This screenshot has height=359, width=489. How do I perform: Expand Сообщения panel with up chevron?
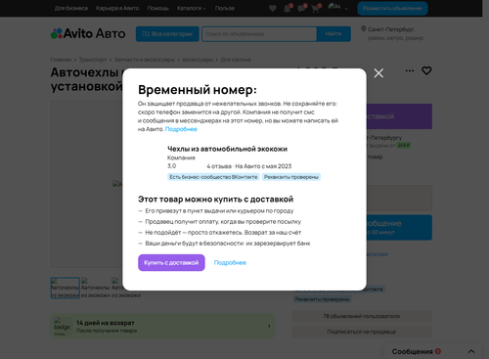point(471,351)
